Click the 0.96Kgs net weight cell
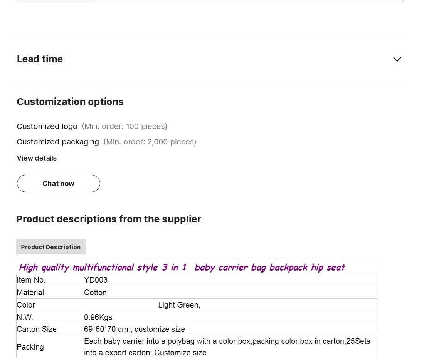The height and width of the screenshot is (358, 424). [x=231, y=317]
